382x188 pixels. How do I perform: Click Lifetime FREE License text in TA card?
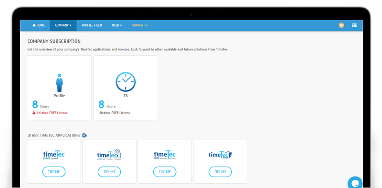tap(115, 113)
